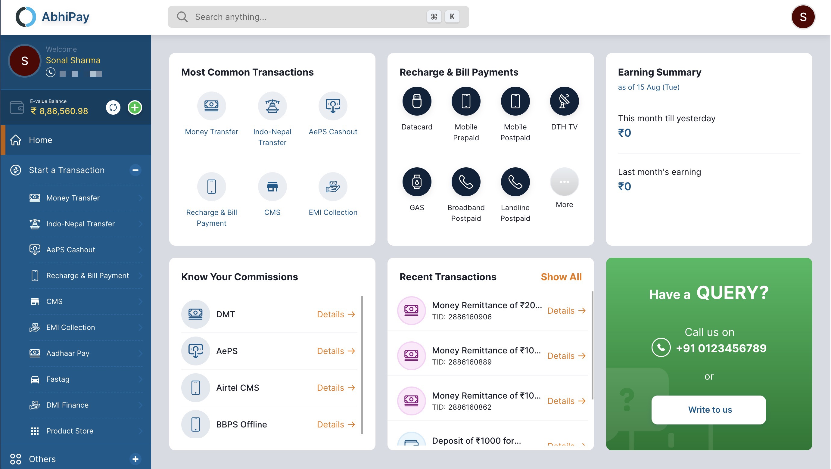Image resolution: width=831 pixels, height=469 pixels.
Task: Click the More recharge options icon
Action: (564, 182)
